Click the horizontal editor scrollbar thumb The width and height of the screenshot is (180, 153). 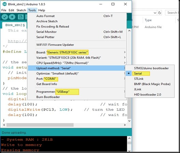pos(40,125)
